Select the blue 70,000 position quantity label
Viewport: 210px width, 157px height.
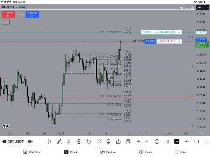(x=151, y=42)
